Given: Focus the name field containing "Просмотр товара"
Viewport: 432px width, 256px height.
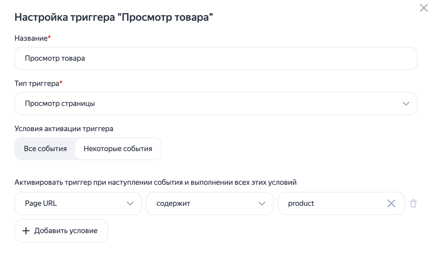Looking at the screenshot, I should tap(216, 58).
